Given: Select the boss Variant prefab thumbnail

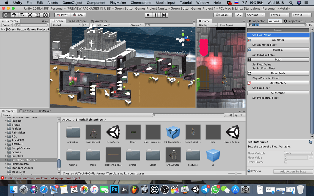Looking at the screenshot, I should point(93,132).
